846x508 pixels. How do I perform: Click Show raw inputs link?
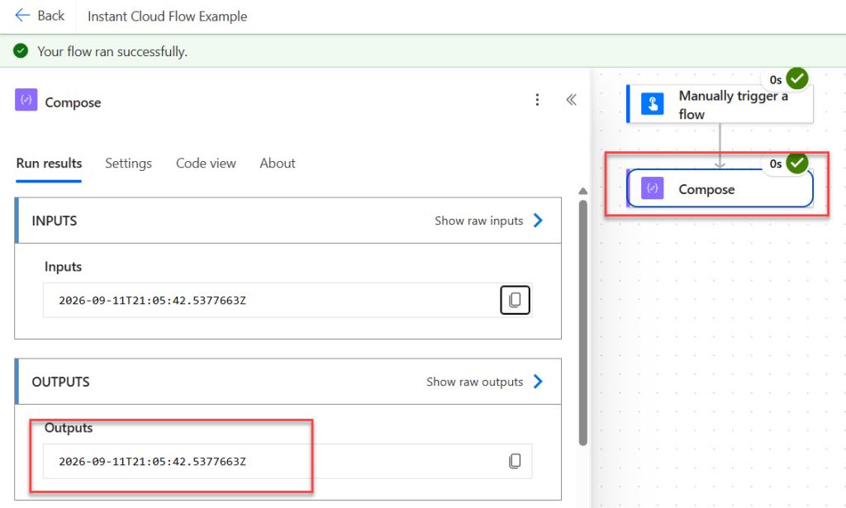(x=479, y=221)
